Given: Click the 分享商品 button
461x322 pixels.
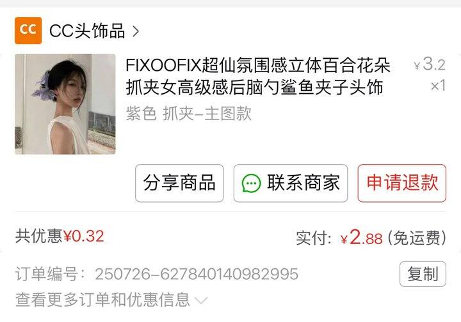Looking at the screenshot, I should 179,183.
